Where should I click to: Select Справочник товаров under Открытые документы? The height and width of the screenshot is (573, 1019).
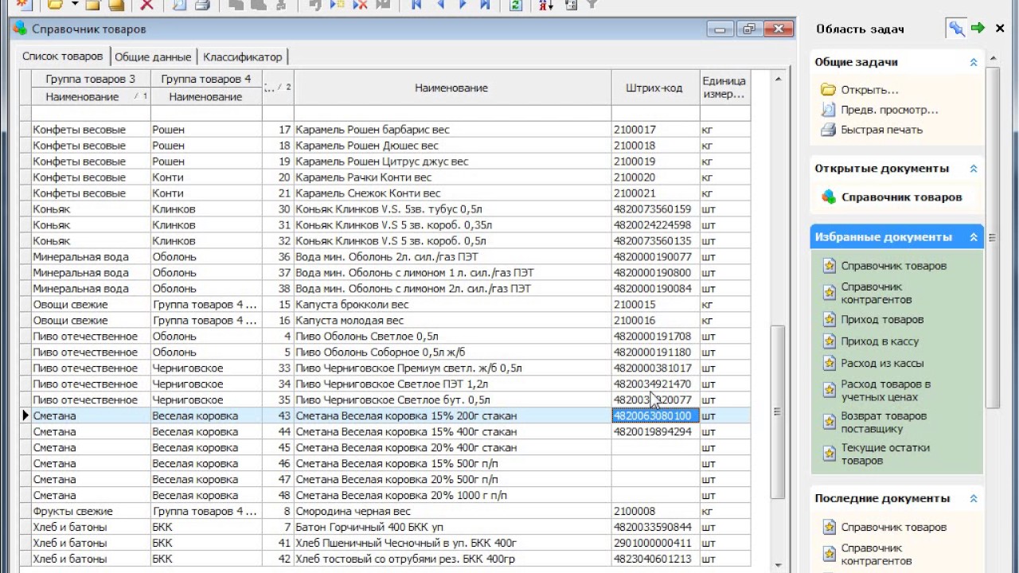click(x=902, y=197)
